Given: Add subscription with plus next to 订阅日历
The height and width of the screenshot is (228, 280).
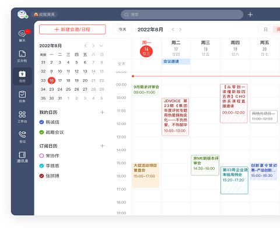Looking at the screenshot, I should point(103,146).
